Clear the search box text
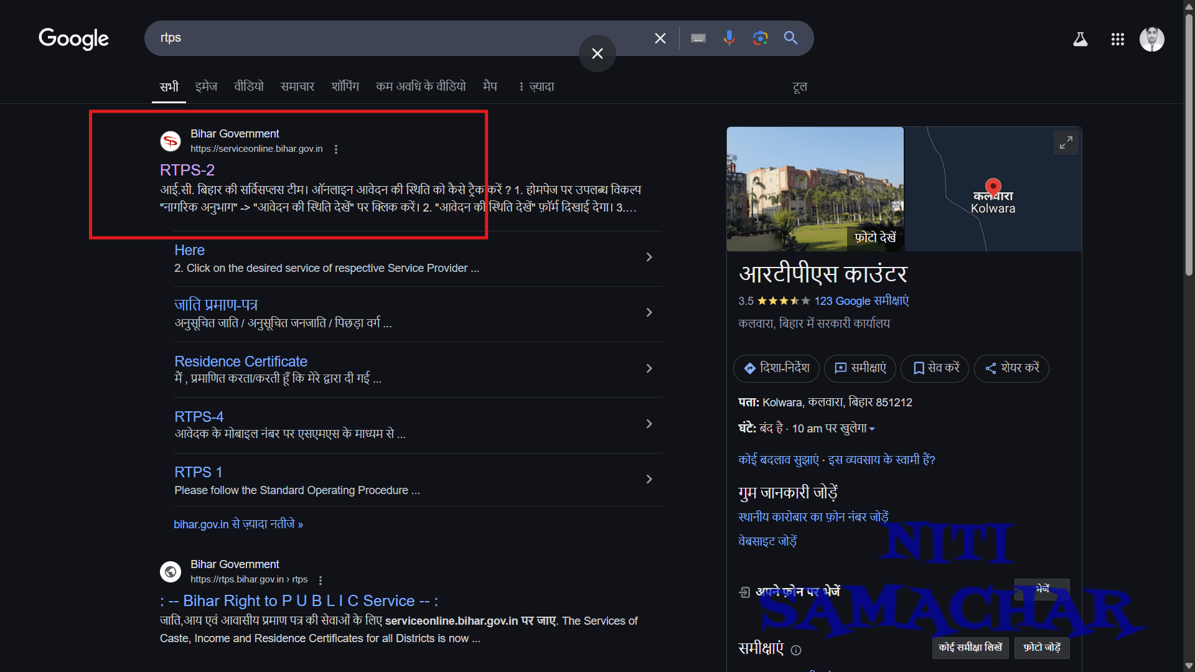This screenshot has height=672, width=1195. pos(660,39)
